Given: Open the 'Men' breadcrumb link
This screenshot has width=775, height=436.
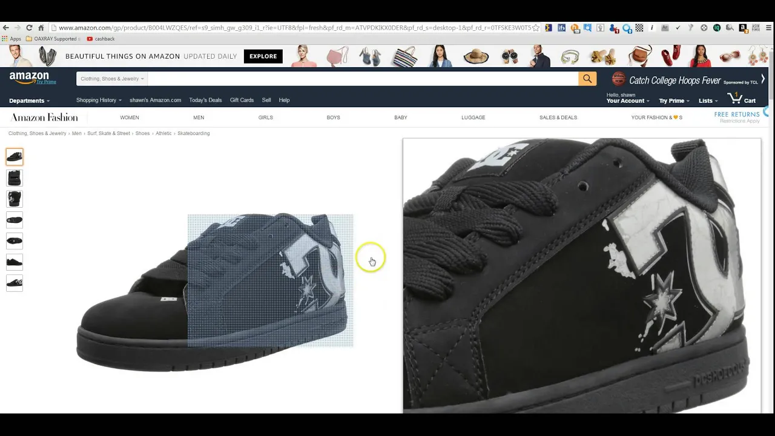Looking at the screenshot, I should tap(77, 133).
